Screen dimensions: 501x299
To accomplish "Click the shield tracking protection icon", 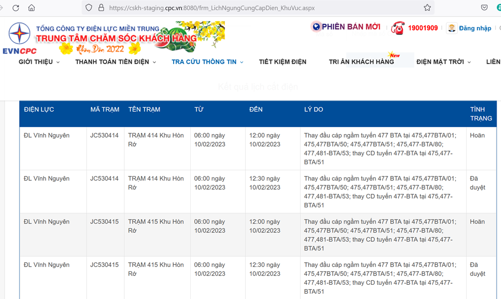I will point(89,8).
